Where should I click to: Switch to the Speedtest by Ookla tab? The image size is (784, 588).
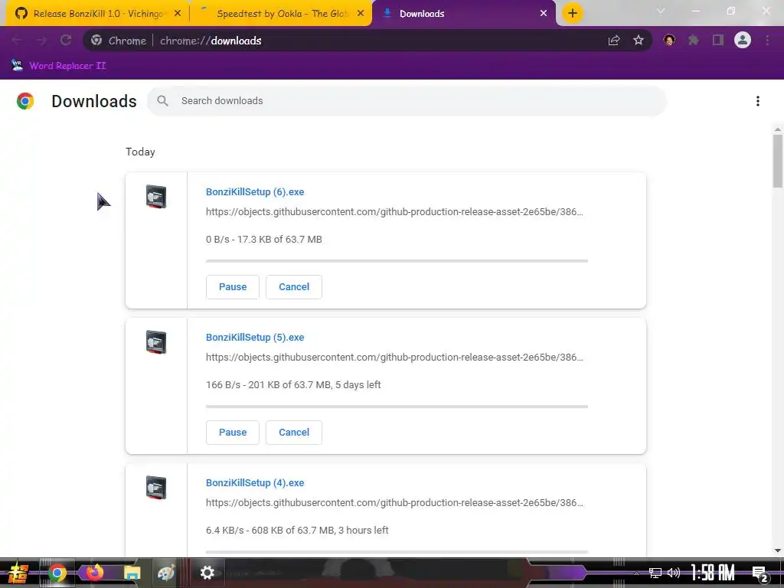280,14
